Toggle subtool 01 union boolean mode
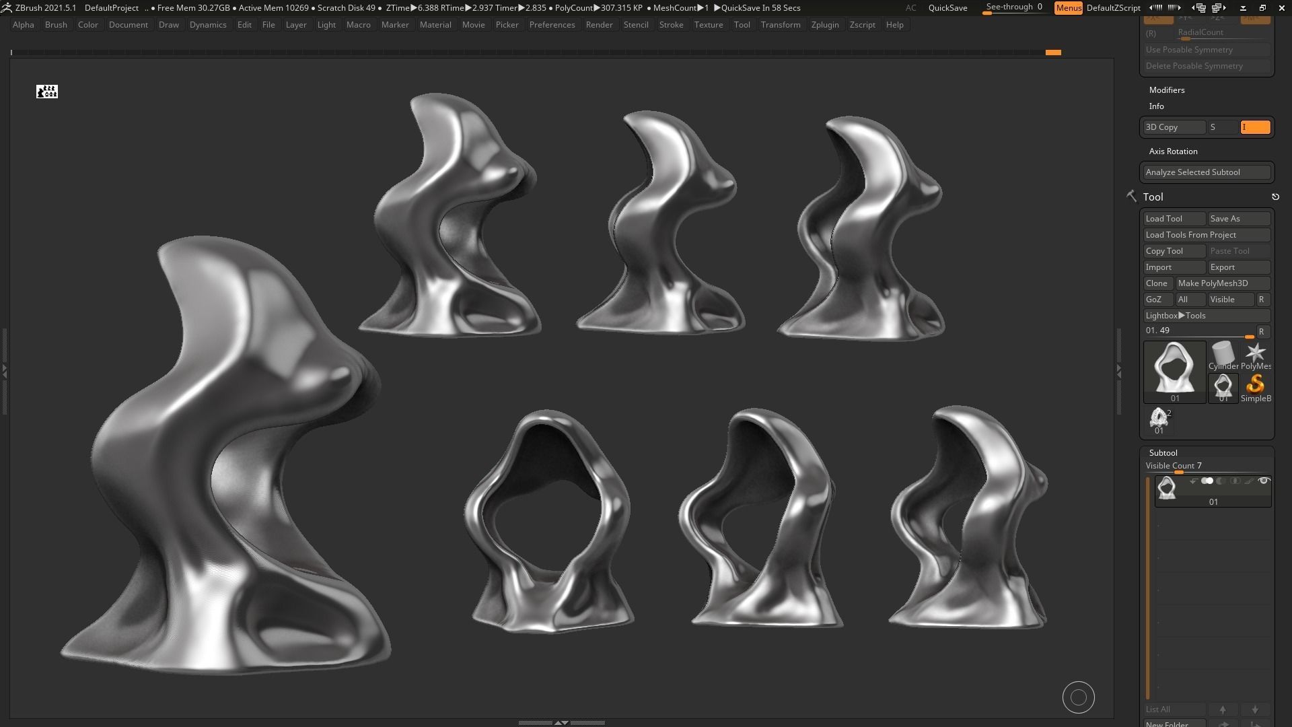 tap(1207, 481)
